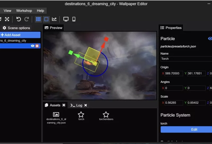
Task: Open the performance chart icon
Action: coord(54,19)
